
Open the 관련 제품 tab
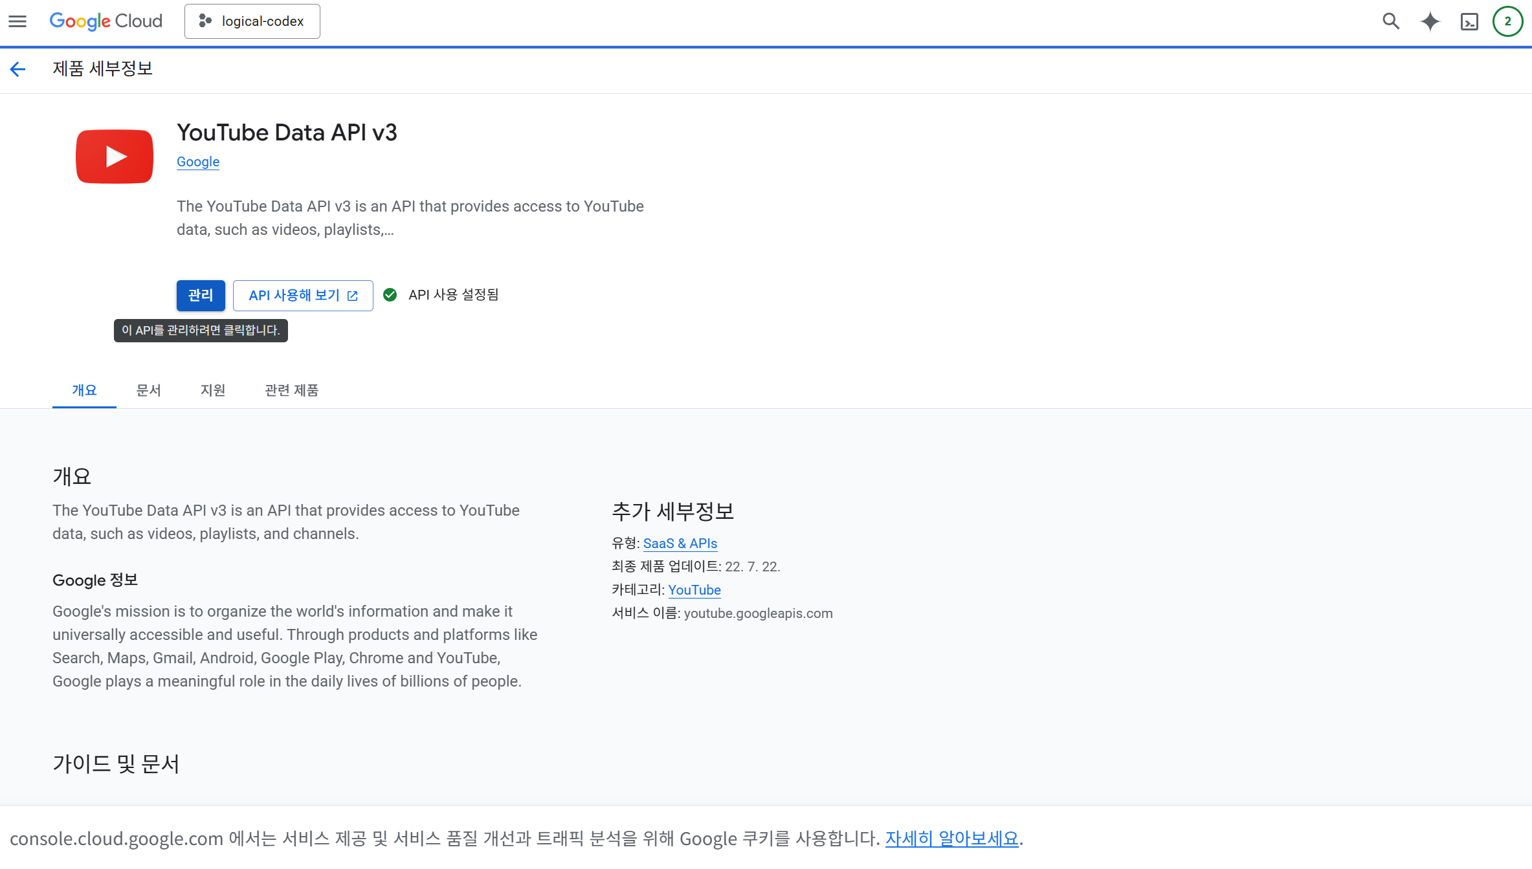[291, 390]
